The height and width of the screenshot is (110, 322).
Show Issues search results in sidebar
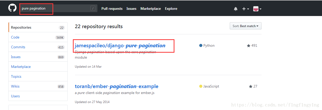coord(38,57)
